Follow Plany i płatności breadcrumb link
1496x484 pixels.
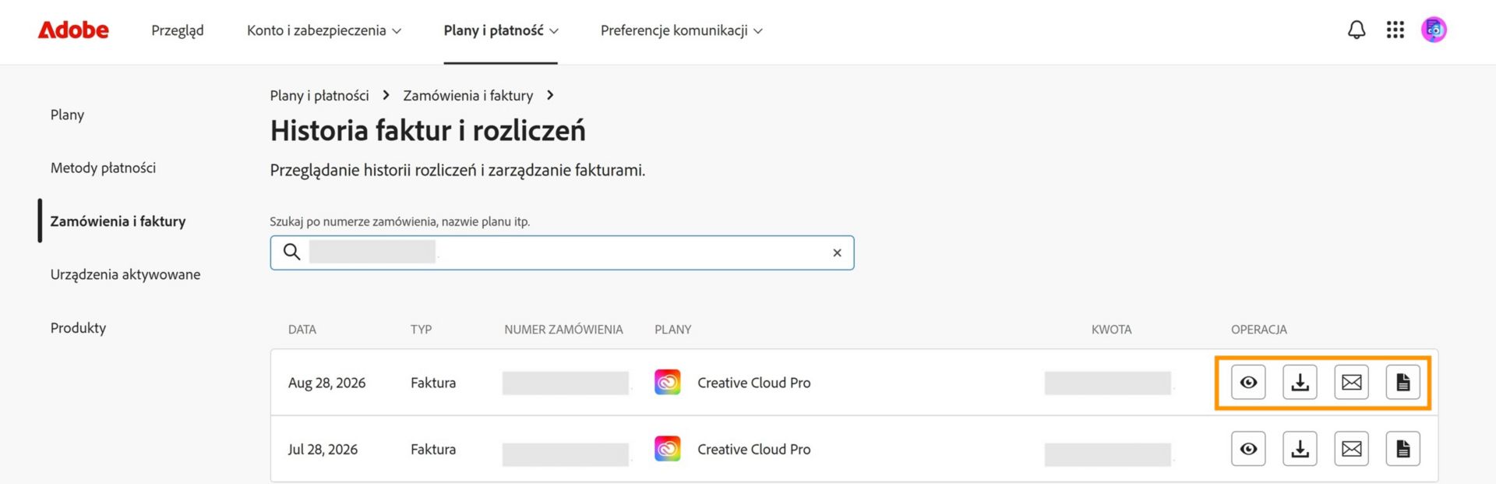319,95
